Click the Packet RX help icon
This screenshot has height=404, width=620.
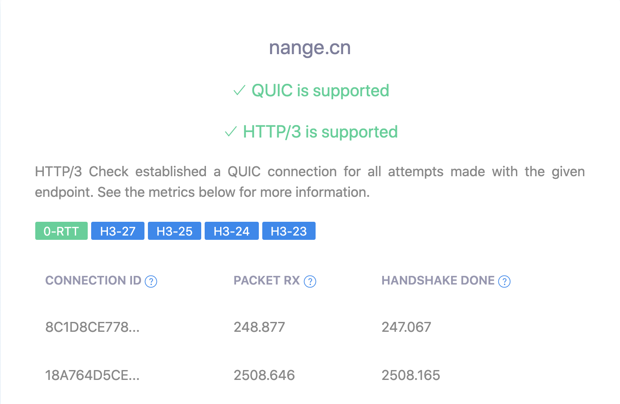[310, 282]
